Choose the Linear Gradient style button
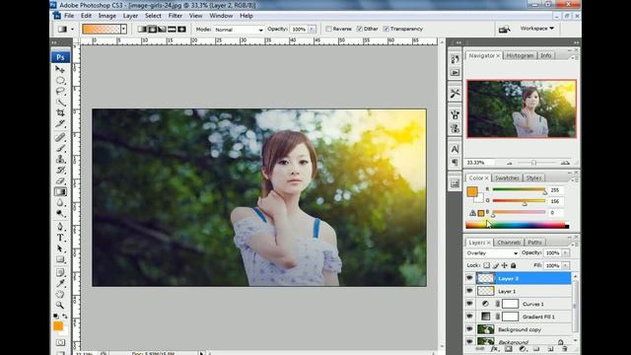Viewport: 631px width, 355px height. pyautogui.click(x=142, y=29)
